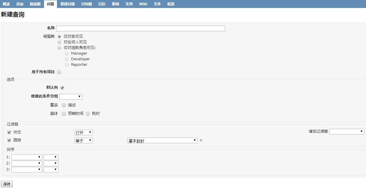Choose the 仅对选取角色可见 radio option
The height and width of the screenshot is (189, 366).
pyautogui.click(x=59, y=48)
